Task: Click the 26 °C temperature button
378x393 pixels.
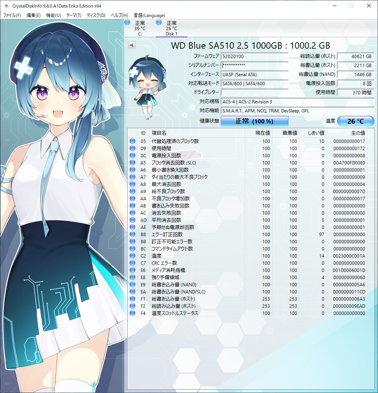Action: (x=355, y=121)
